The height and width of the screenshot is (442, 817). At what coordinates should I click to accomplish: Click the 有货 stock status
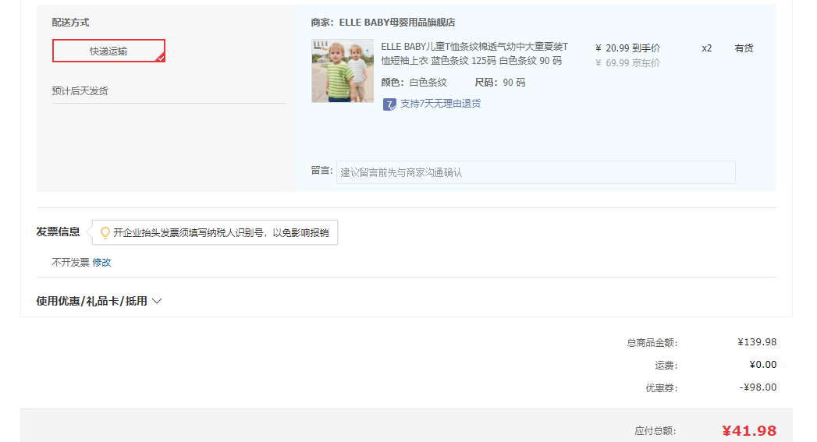pos(744,48)
